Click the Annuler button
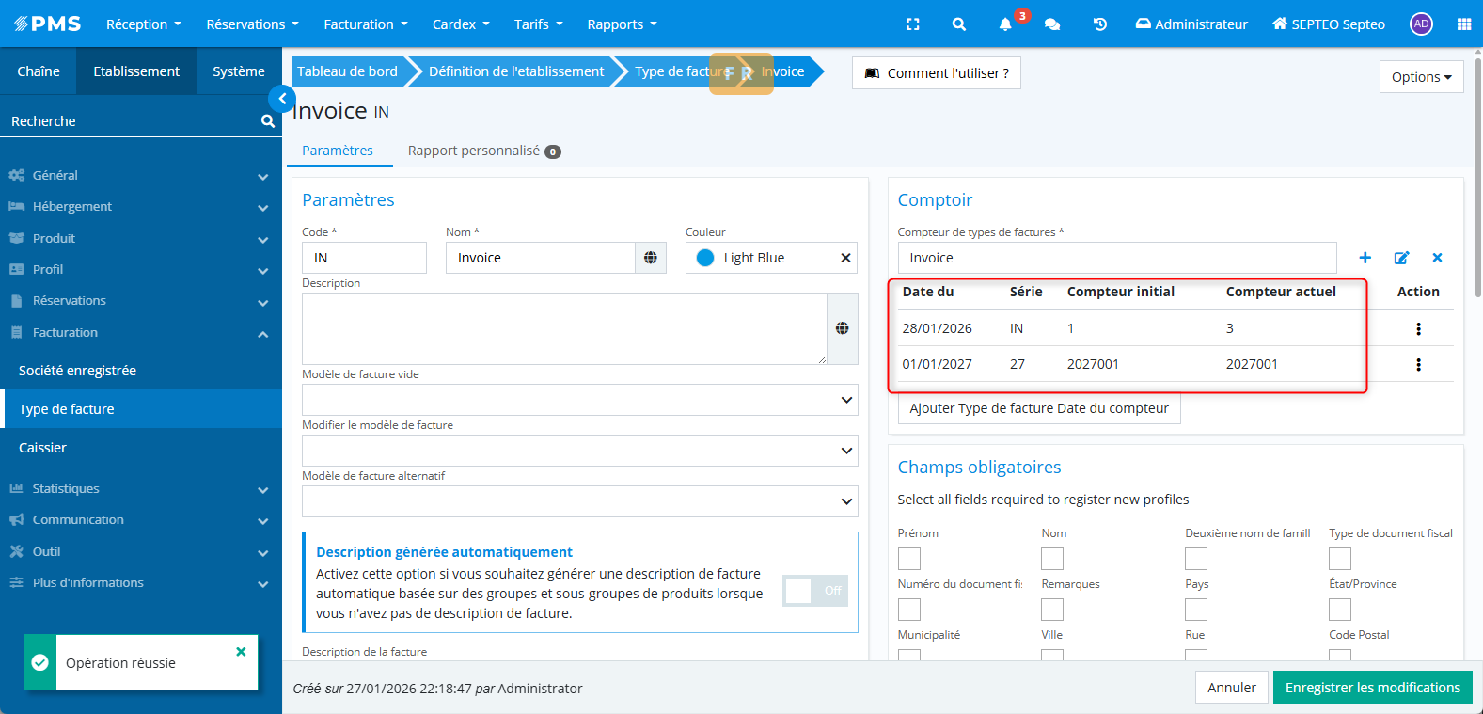The width and height of the screenshot is (1483, 714). pyautogui.click(x=1231, y=688)
